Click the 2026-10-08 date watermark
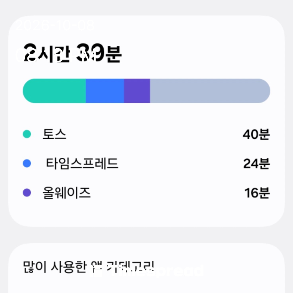Screen dimensions: 293x293 click(x=55, y=26)
